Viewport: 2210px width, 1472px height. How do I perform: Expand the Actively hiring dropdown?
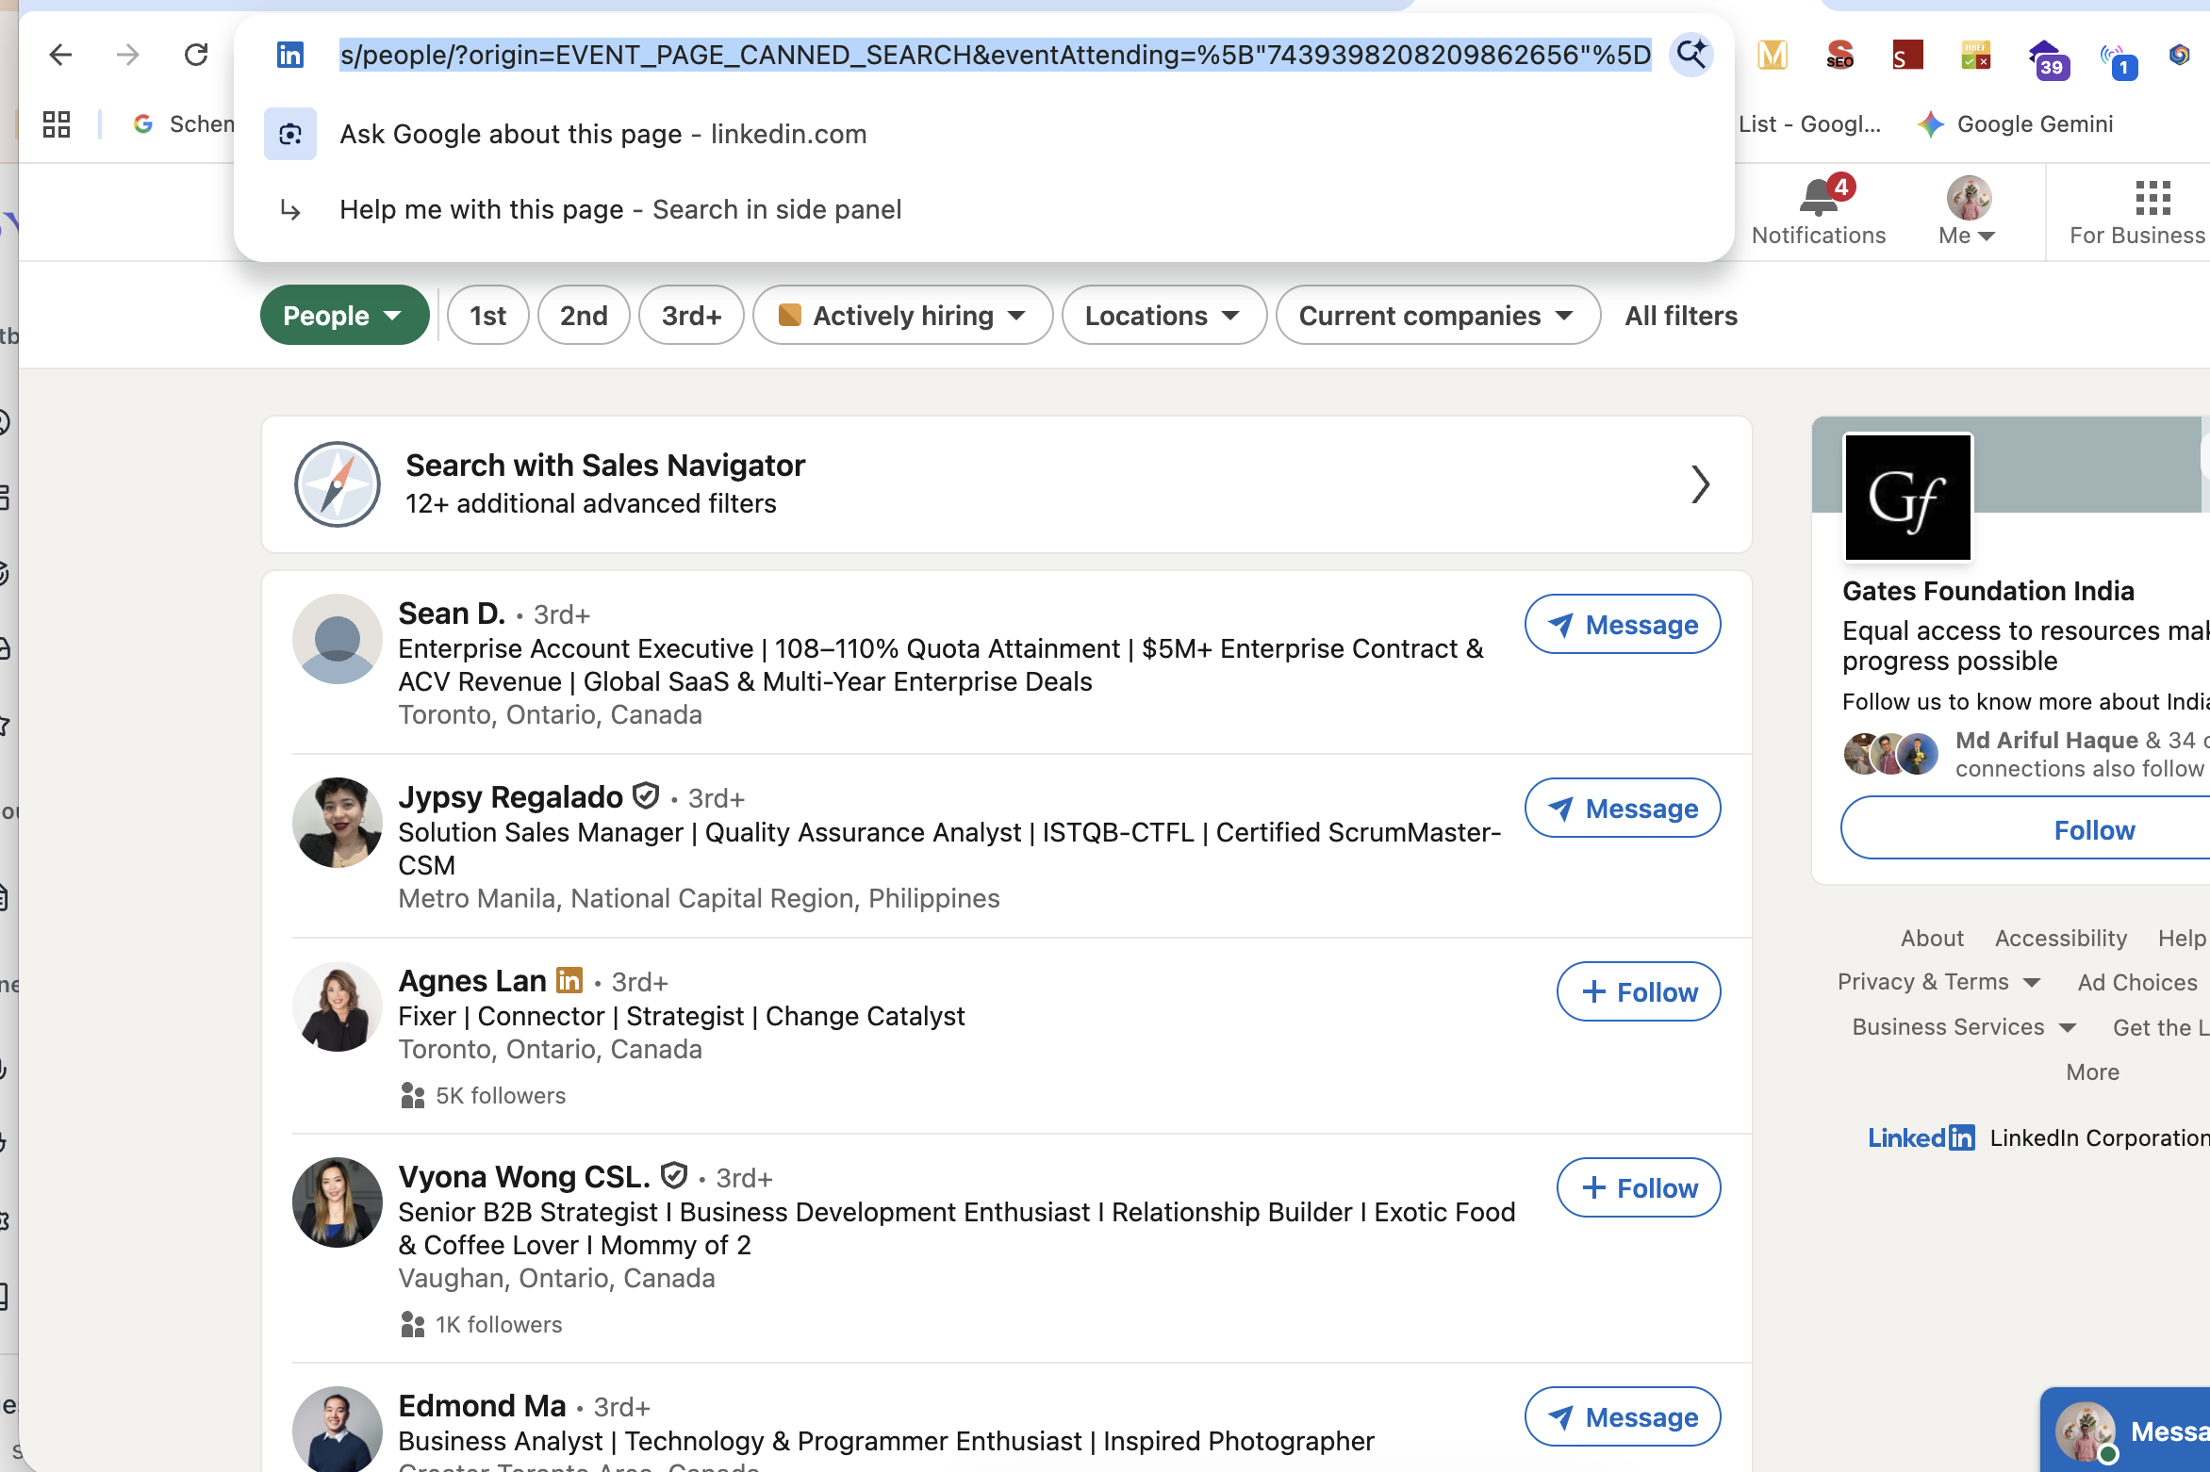click(902, 316)
